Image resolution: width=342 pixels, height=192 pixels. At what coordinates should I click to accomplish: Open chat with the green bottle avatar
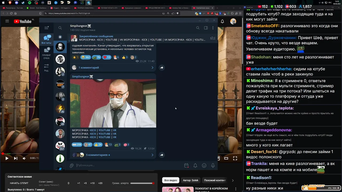(60, 158)
